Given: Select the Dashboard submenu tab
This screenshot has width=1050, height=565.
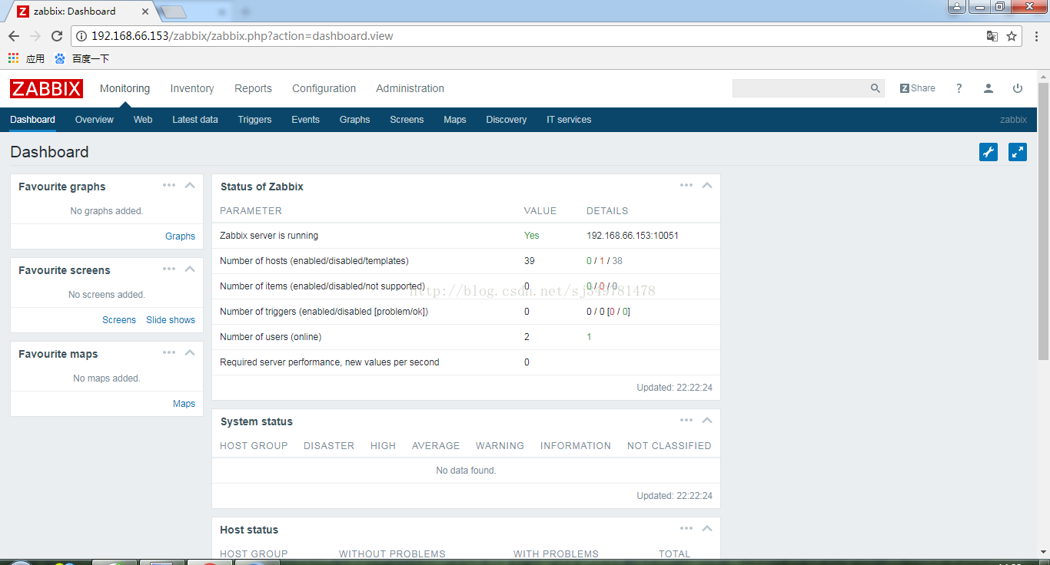Looking at the screenshot, I should (x=32, y=120).
